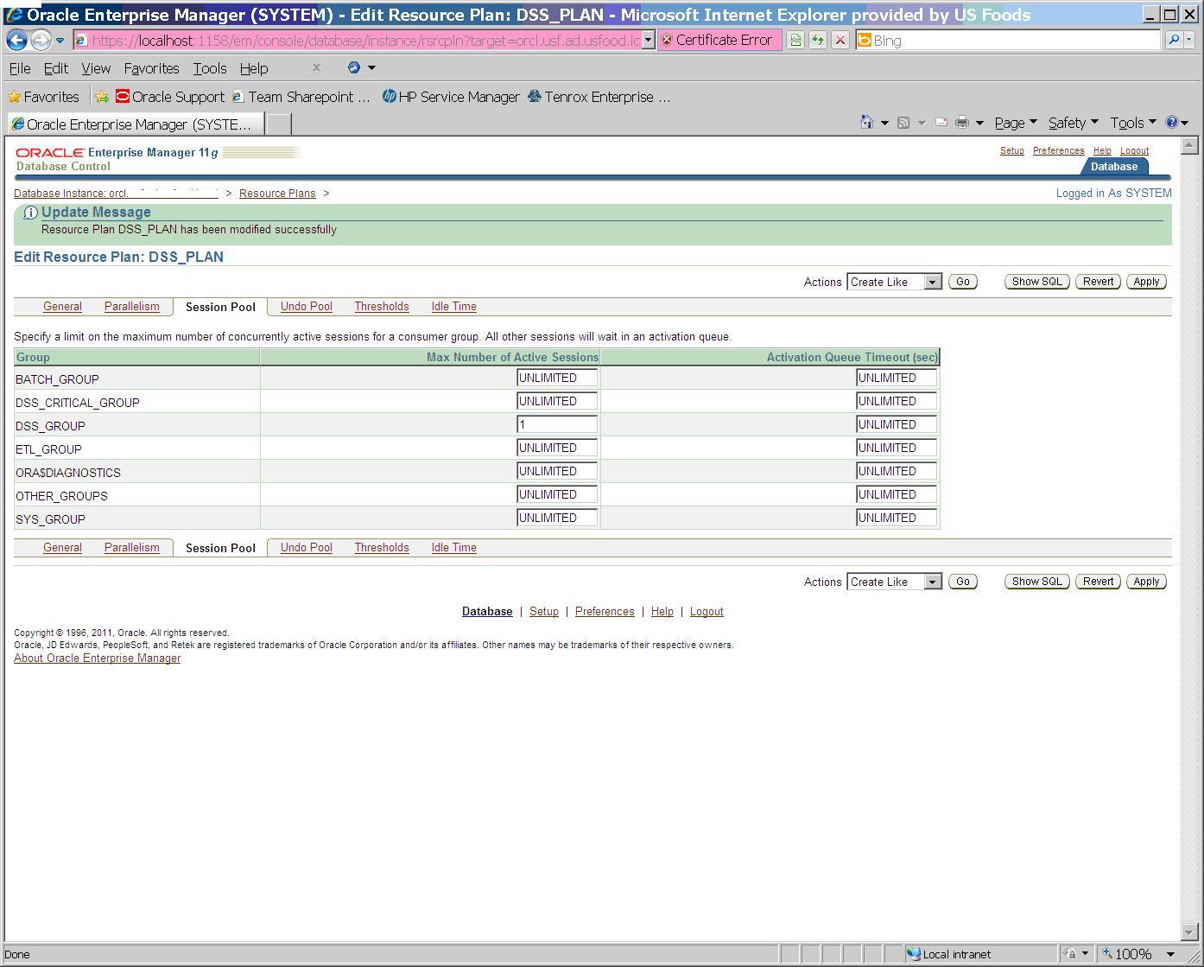Click the Home icon in command bar
This screenshot has width=1204, height=967.
click(x=867, y=123)
